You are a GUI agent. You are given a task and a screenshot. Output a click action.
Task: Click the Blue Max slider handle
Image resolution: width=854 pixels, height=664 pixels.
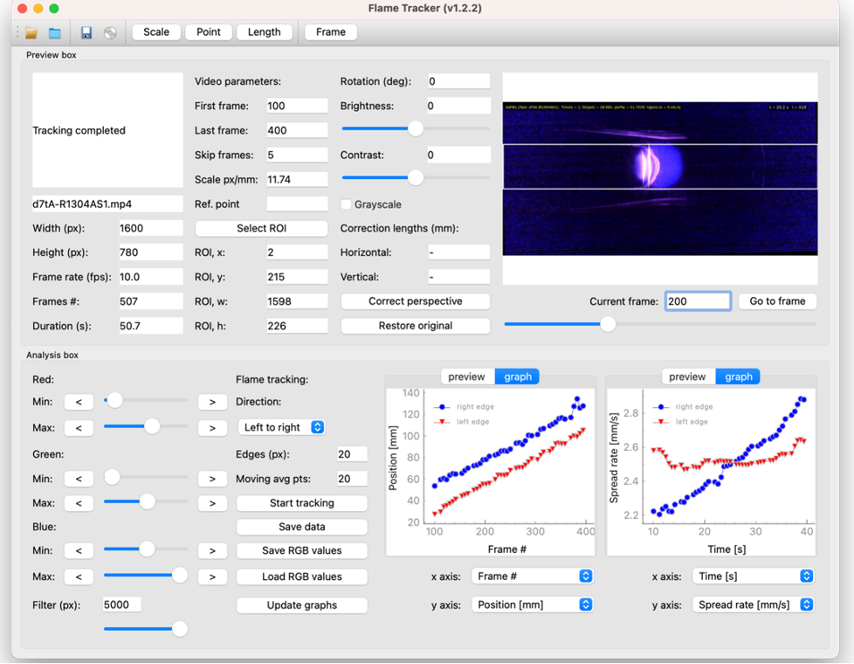coord(180,575)
